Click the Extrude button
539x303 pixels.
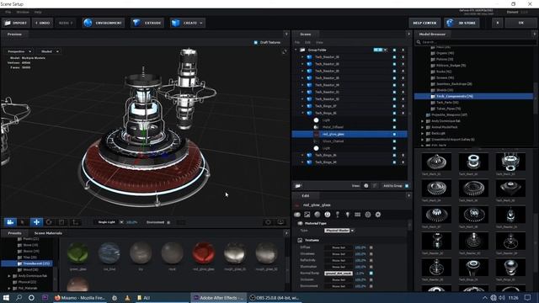(147, 23)
